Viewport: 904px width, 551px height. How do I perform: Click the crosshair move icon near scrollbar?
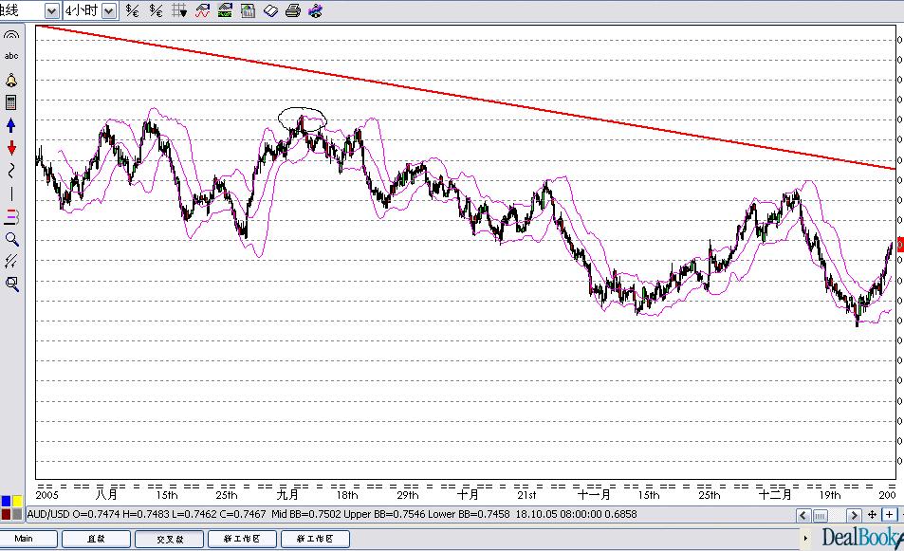pos(873,515)
